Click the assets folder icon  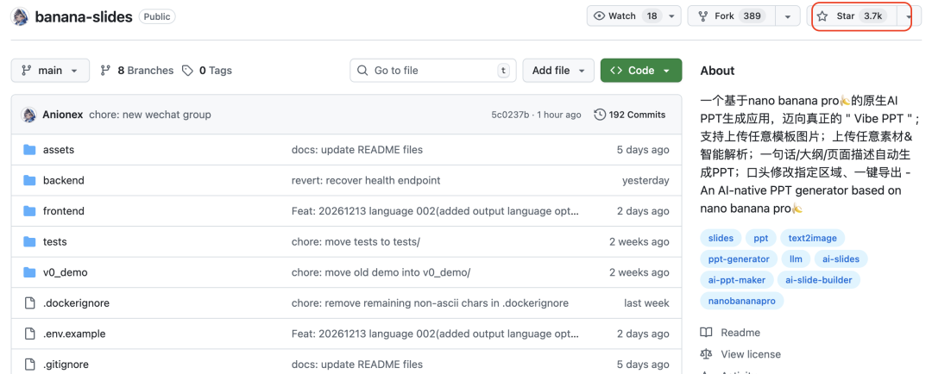(x=29, y=150)
